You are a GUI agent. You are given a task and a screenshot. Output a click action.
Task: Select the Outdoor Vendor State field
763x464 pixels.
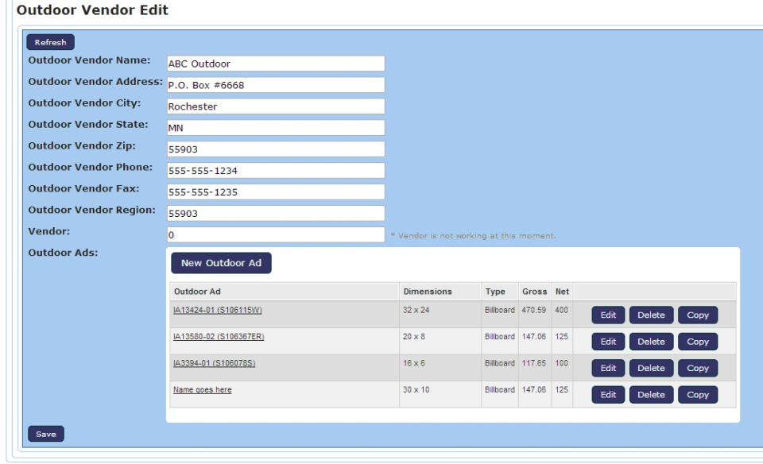tap(275, 126)
